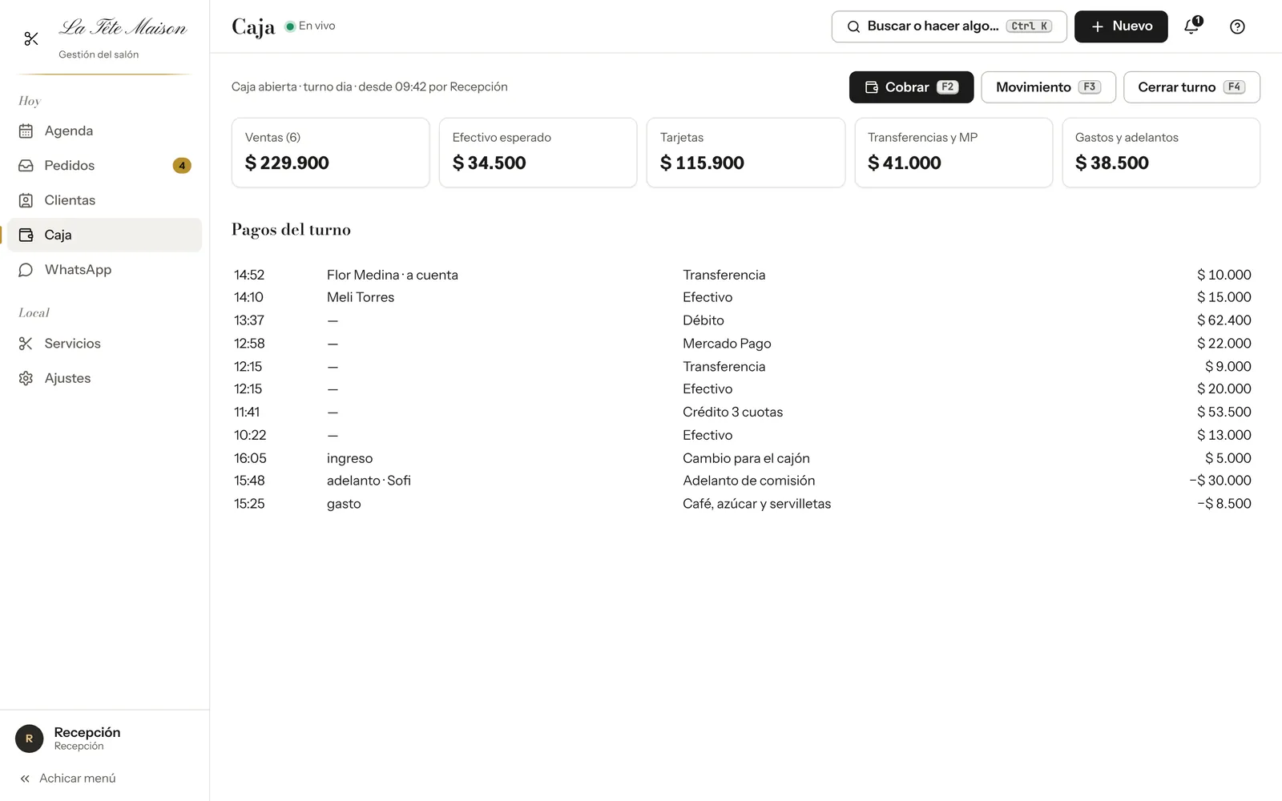The height and width of the screenshot is (801, 1282).
Task: Open the Servicios page
Action: tap(105, 344)
